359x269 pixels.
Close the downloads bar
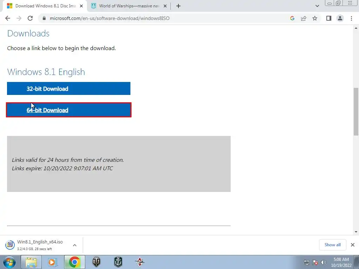[x=353, y=245]
